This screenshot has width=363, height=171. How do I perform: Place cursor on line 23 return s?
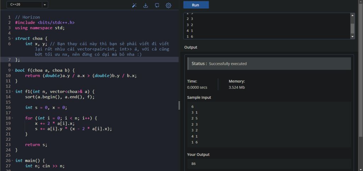click(x=36, y=145)
